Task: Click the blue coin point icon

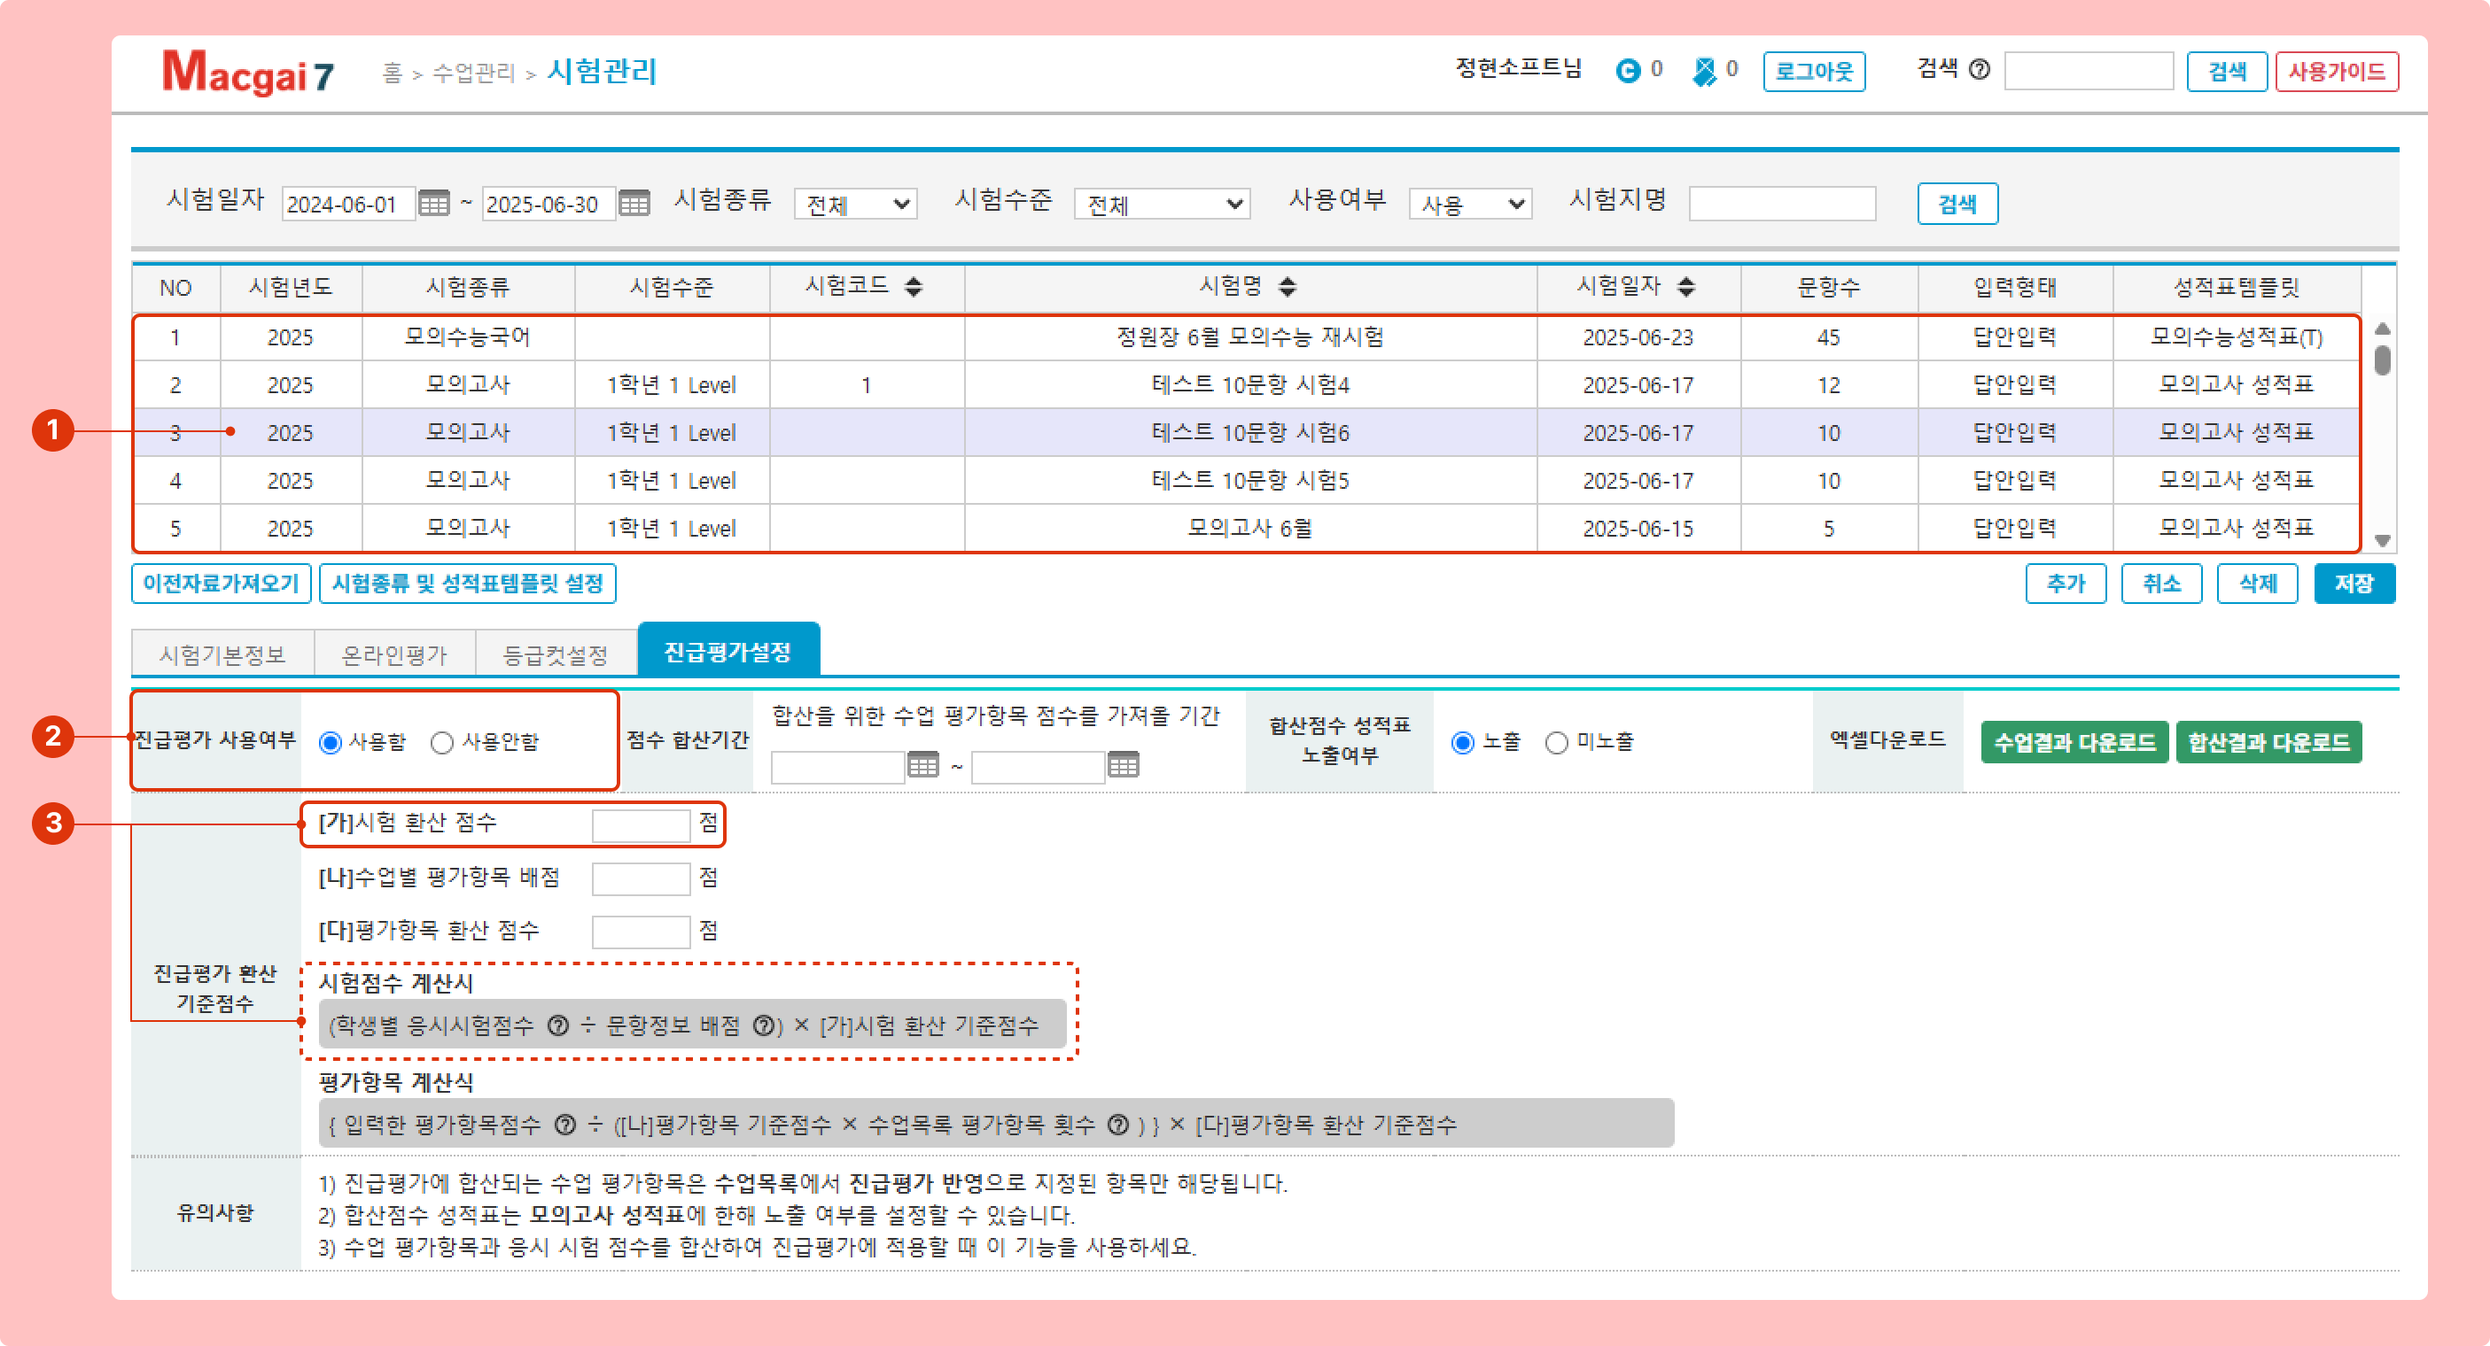Action: point(1628,71)
